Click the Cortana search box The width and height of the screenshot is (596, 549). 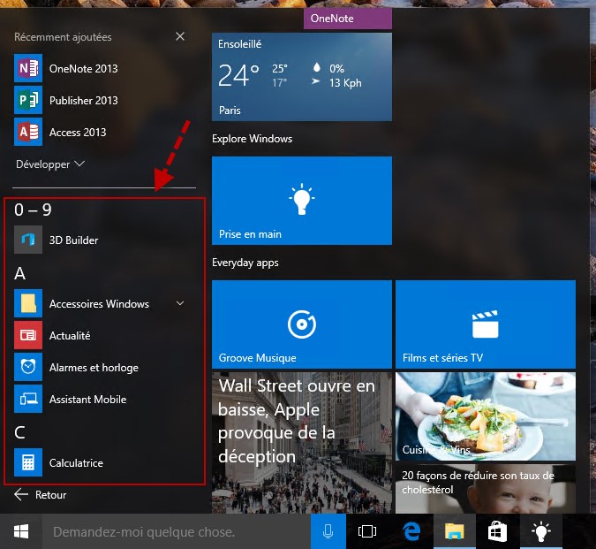[177, 531]
